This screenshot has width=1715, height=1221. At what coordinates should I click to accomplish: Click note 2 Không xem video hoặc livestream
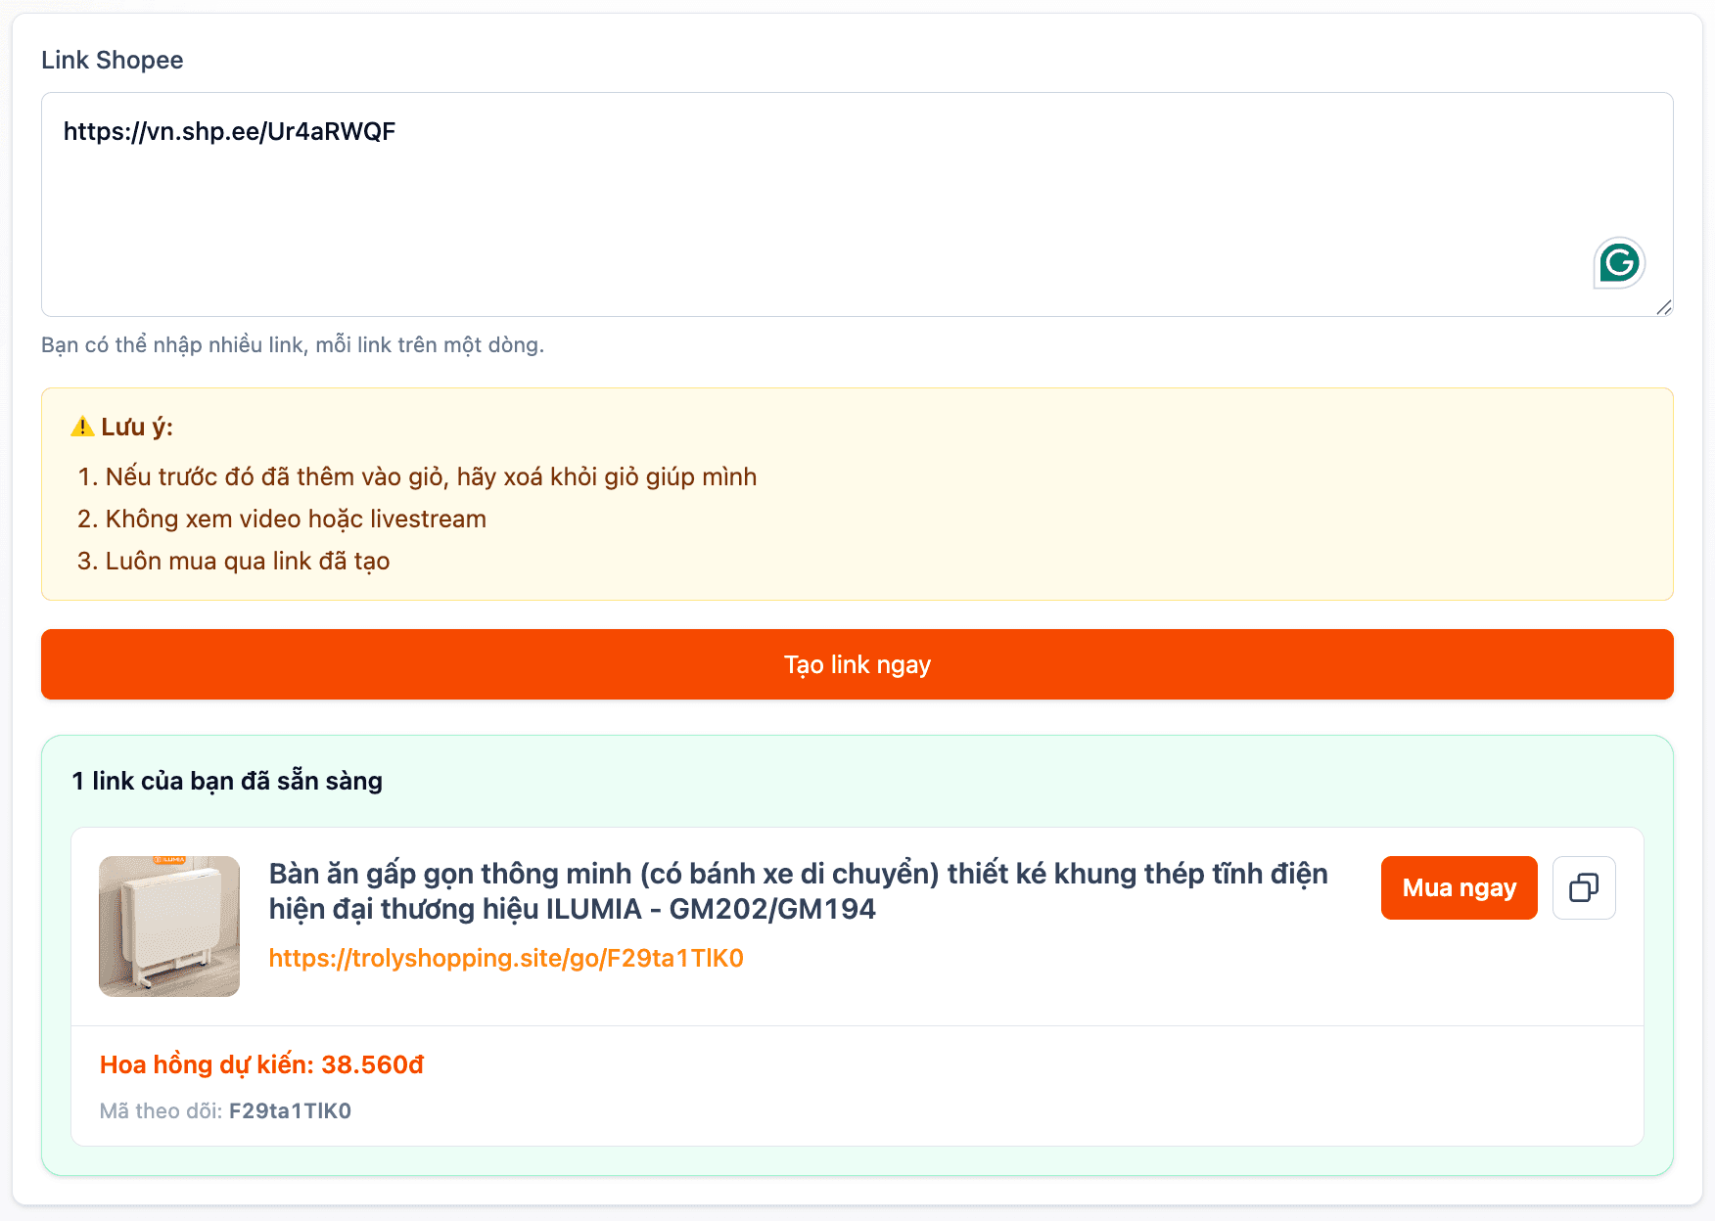(296, 519)
